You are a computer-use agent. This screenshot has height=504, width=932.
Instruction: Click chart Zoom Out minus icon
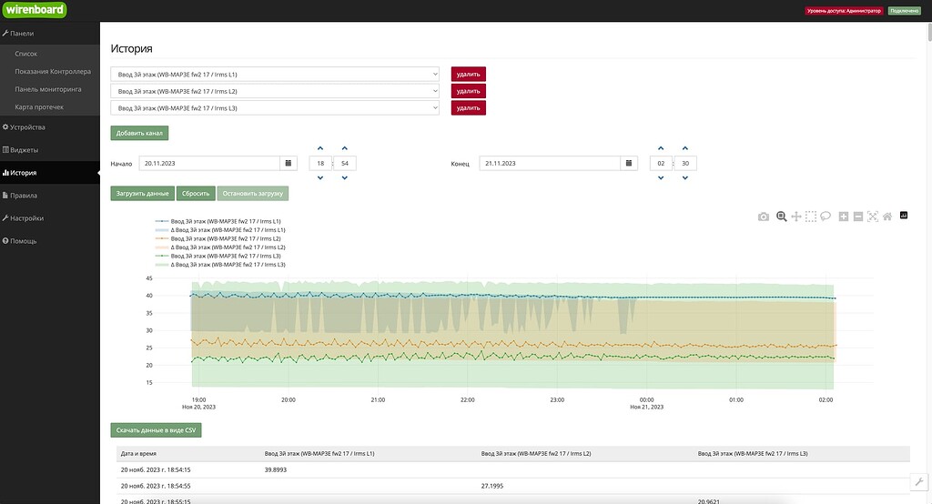click(857, 217)
